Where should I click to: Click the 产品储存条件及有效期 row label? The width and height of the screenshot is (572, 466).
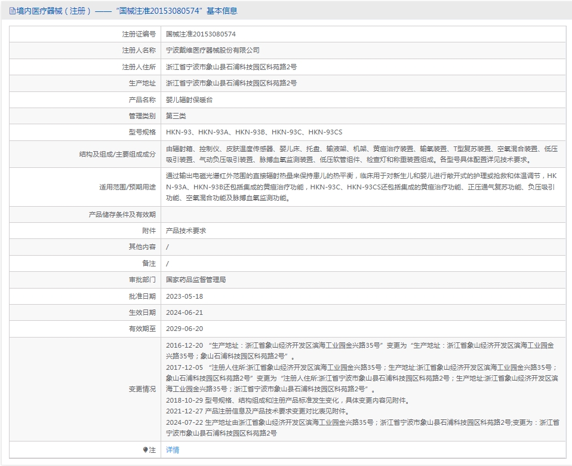point(122,214)
